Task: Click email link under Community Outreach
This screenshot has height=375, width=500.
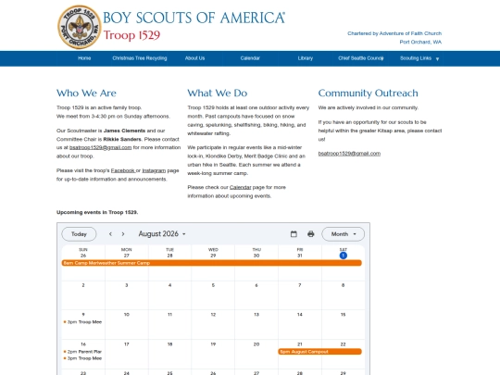Action: (x=349, y=154)
